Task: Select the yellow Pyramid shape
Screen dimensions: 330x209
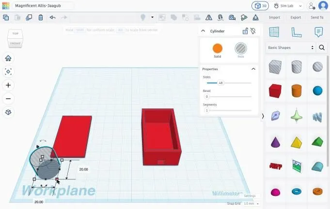Action: 297,142
